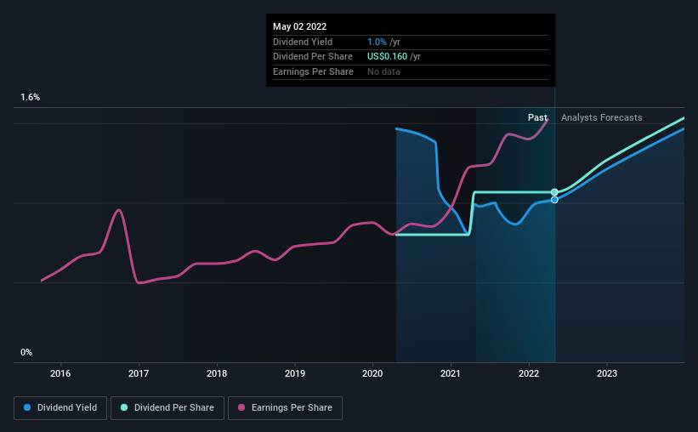Click the May 02 2022 tooltip date

click(x=299, y=26)
